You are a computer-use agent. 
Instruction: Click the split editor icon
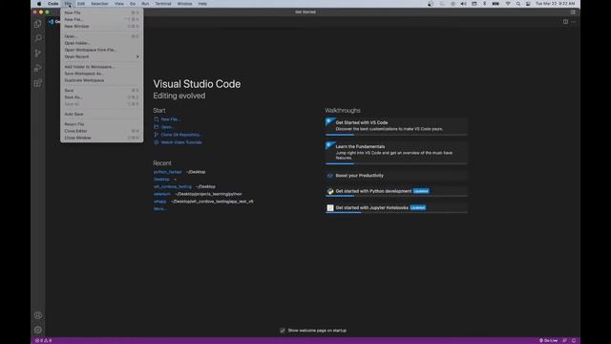pyautogui.click(x=565, y=21)
